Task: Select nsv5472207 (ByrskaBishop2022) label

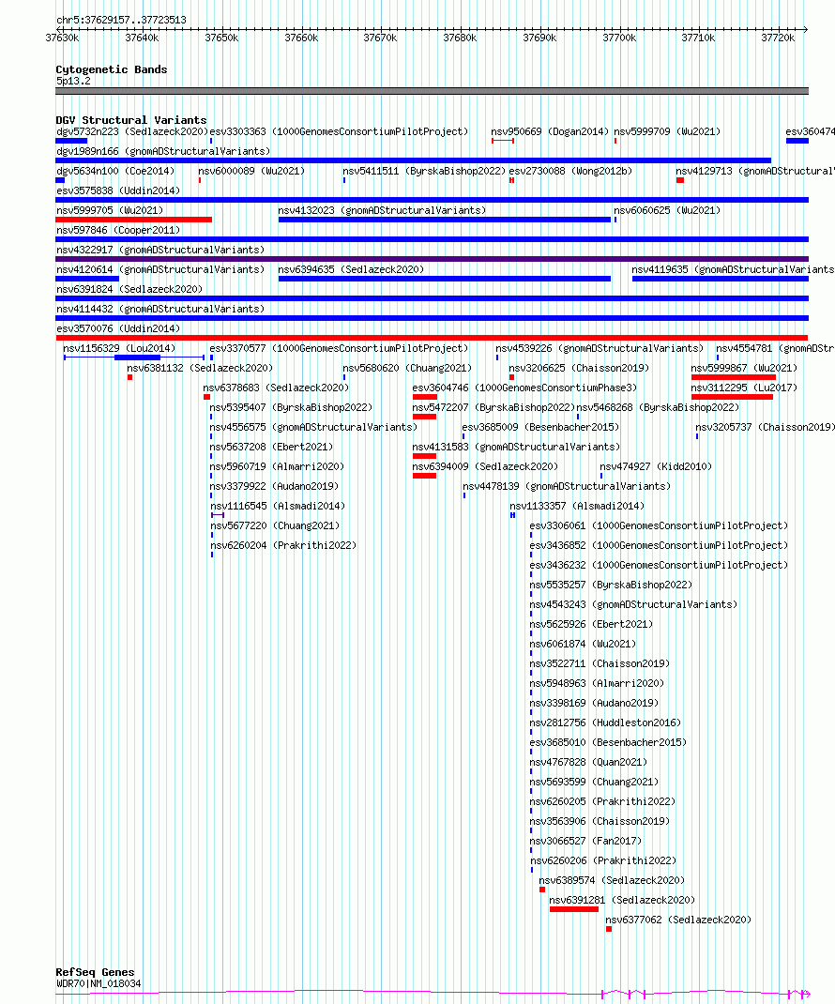Action: (493, 408)
